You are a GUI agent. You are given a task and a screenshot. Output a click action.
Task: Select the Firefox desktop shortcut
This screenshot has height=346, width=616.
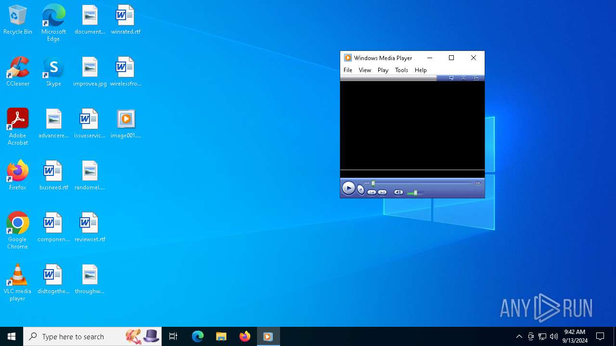[x=18, y=176]
